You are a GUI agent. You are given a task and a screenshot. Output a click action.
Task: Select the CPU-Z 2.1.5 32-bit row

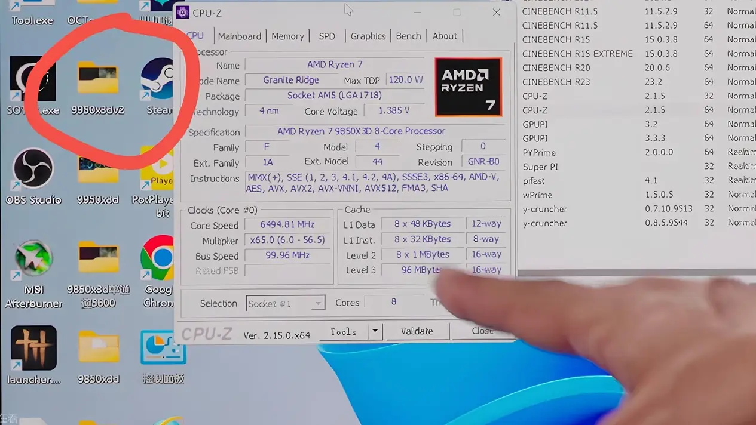click(x=638, y=96)
